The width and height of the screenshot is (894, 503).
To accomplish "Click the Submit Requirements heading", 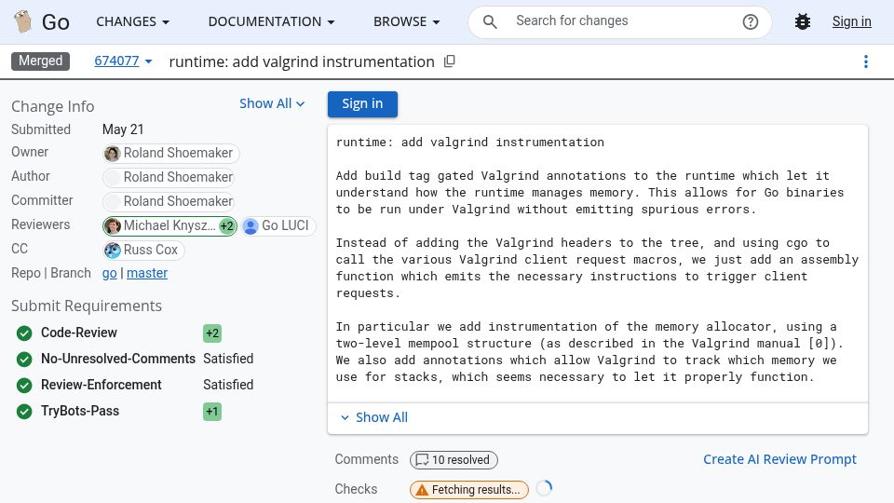I will 87,306.
